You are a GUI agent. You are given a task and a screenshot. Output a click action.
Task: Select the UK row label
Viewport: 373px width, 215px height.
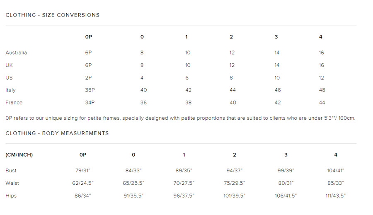point(9,65)
